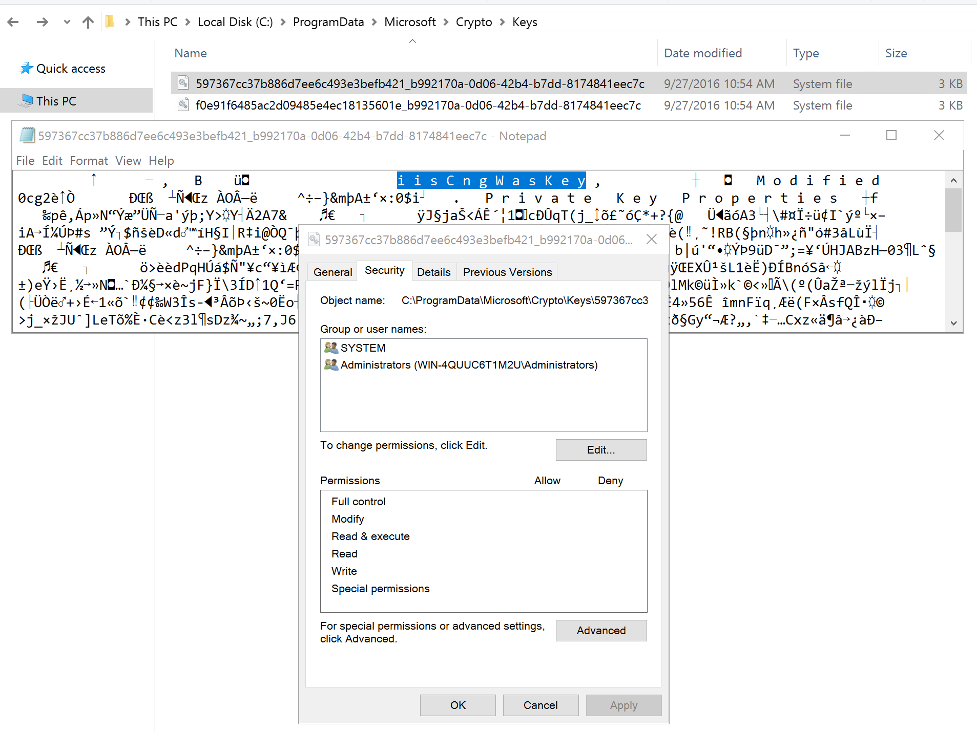This screenshot has width=977, height=733.
Task: Select Quick access in navigation pane
Action: tap(71, 69)
